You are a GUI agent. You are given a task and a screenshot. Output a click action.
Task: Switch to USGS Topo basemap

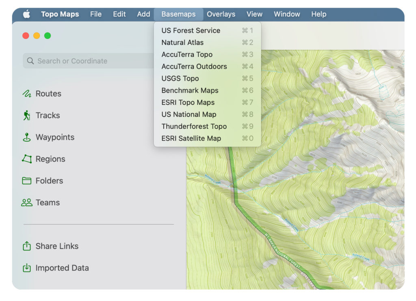[208, 78]
